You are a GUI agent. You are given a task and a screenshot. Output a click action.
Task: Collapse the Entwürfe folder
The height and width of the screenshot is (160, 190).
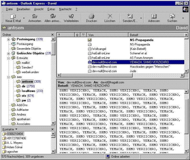pyautogui.click(x=8, y=58)
